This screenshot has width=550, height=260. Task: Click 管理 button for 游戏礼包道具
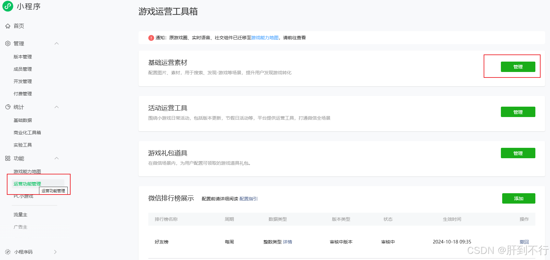coord(518,153)
